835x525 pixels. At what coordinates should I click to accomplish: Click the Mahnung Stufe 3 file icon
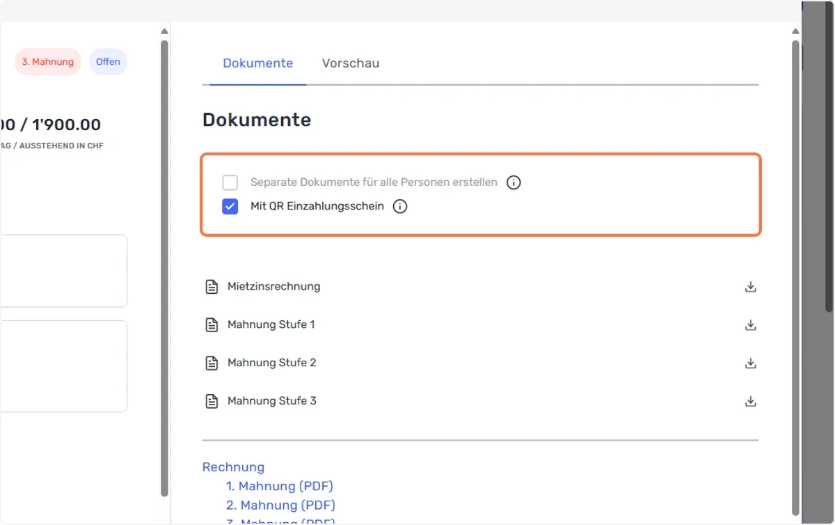pyautogui.click(x=212, y=402)
